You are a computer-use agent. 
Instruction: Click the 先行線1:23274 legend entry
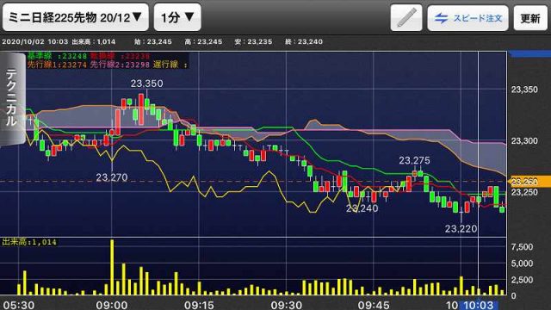(x=57, y=65)
